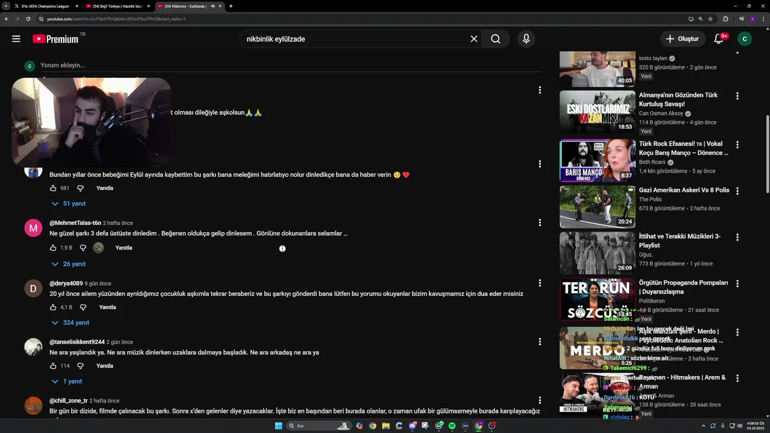
Task: Open menu for İttihat ve Terakki playlist
Action: tap(738, 238)
